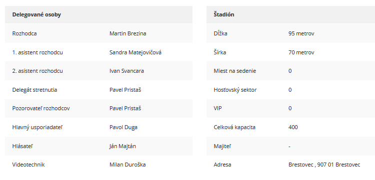
Task: Click Pavel Pristaš in Pozorovateľ rozhodcov row
Action: tap(125, 109)
